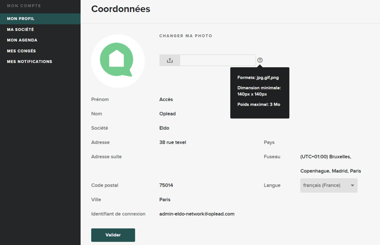Screen dimensions: 380x245
Task: Click the Pays label
Action: (x=269, y=142)
